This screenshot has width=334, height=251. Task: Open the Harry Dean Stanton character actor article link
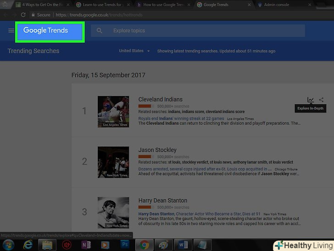199,214
